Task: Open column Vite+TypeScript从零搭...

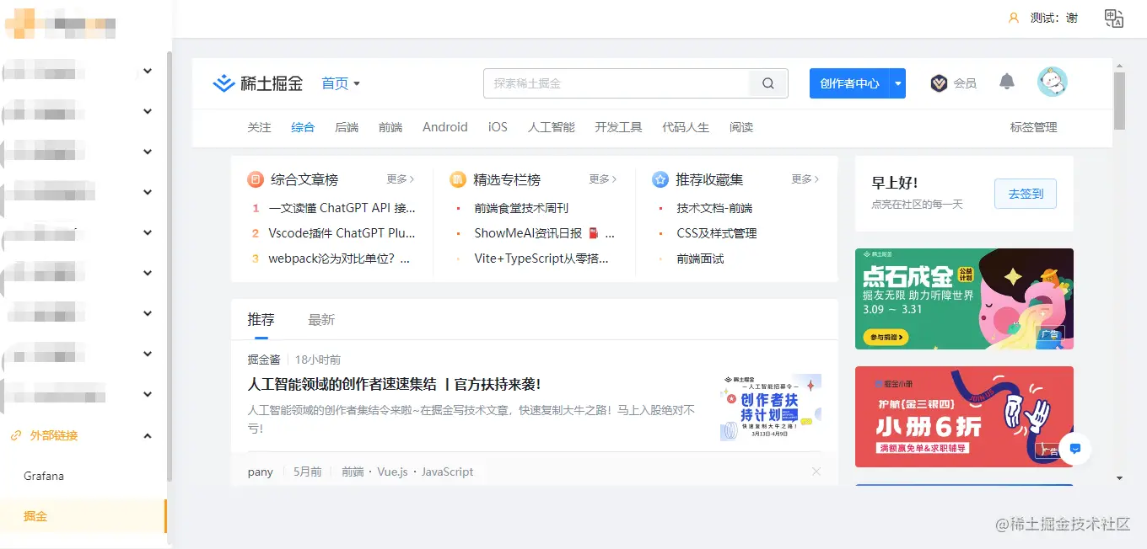Action: point(541,259)
